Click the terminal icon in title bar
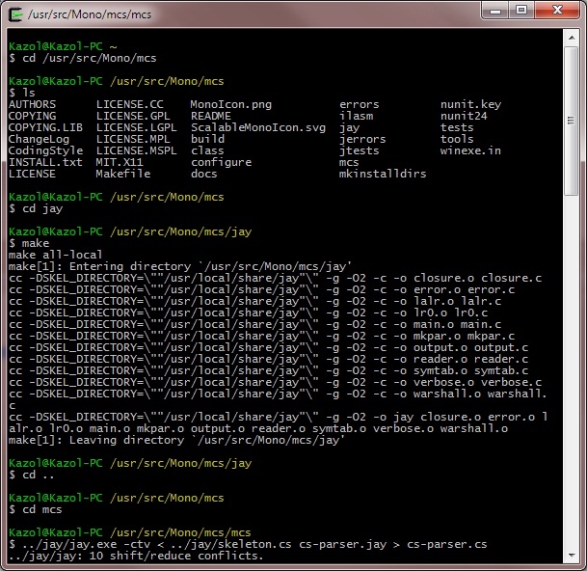The height and width of the screenshot is (571, 587). (x=15, y=14)
